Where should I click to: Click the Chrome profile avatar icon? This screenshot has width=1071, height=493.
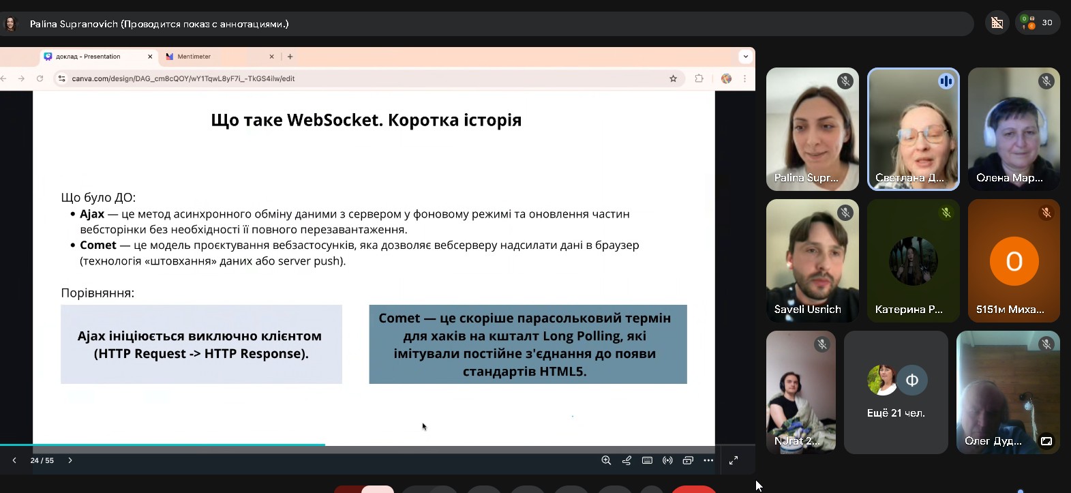[726, 78]
